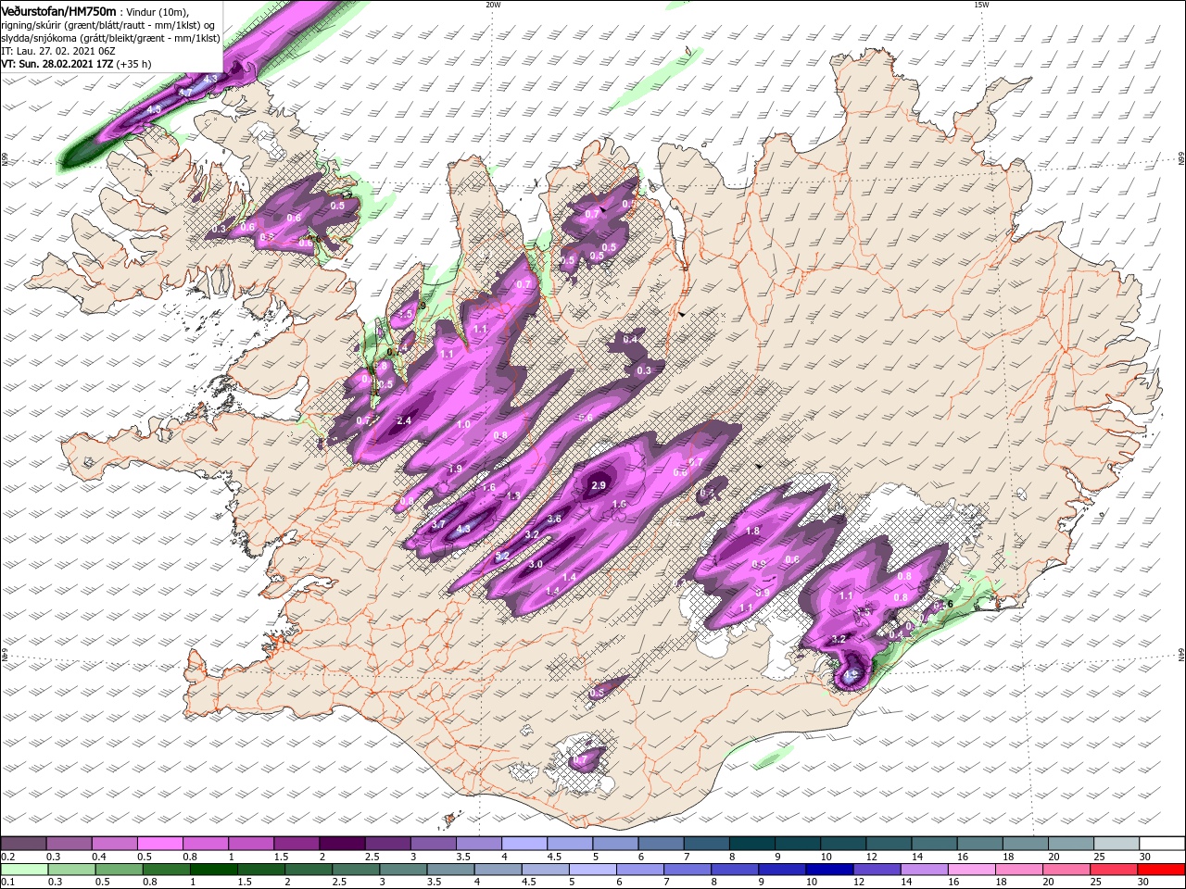The image size is (1186, 889).
Task: Click the 15W longitude label
Action: point(981,4)
